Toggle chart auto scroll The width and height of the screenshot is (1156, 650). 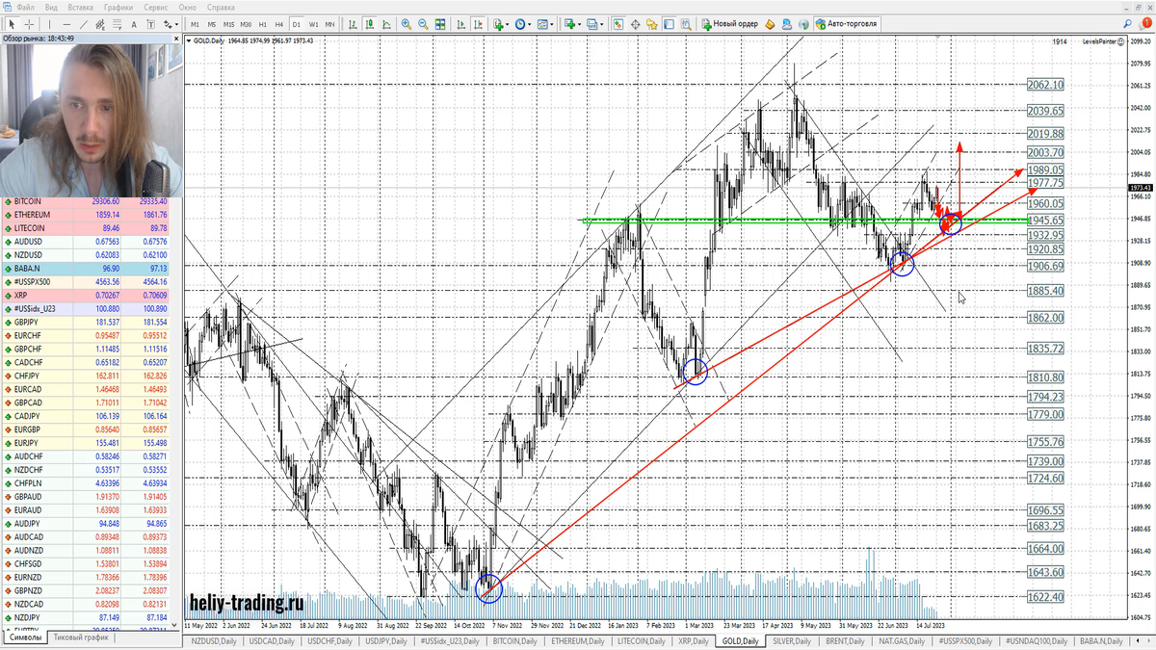(x=460, y=23)
